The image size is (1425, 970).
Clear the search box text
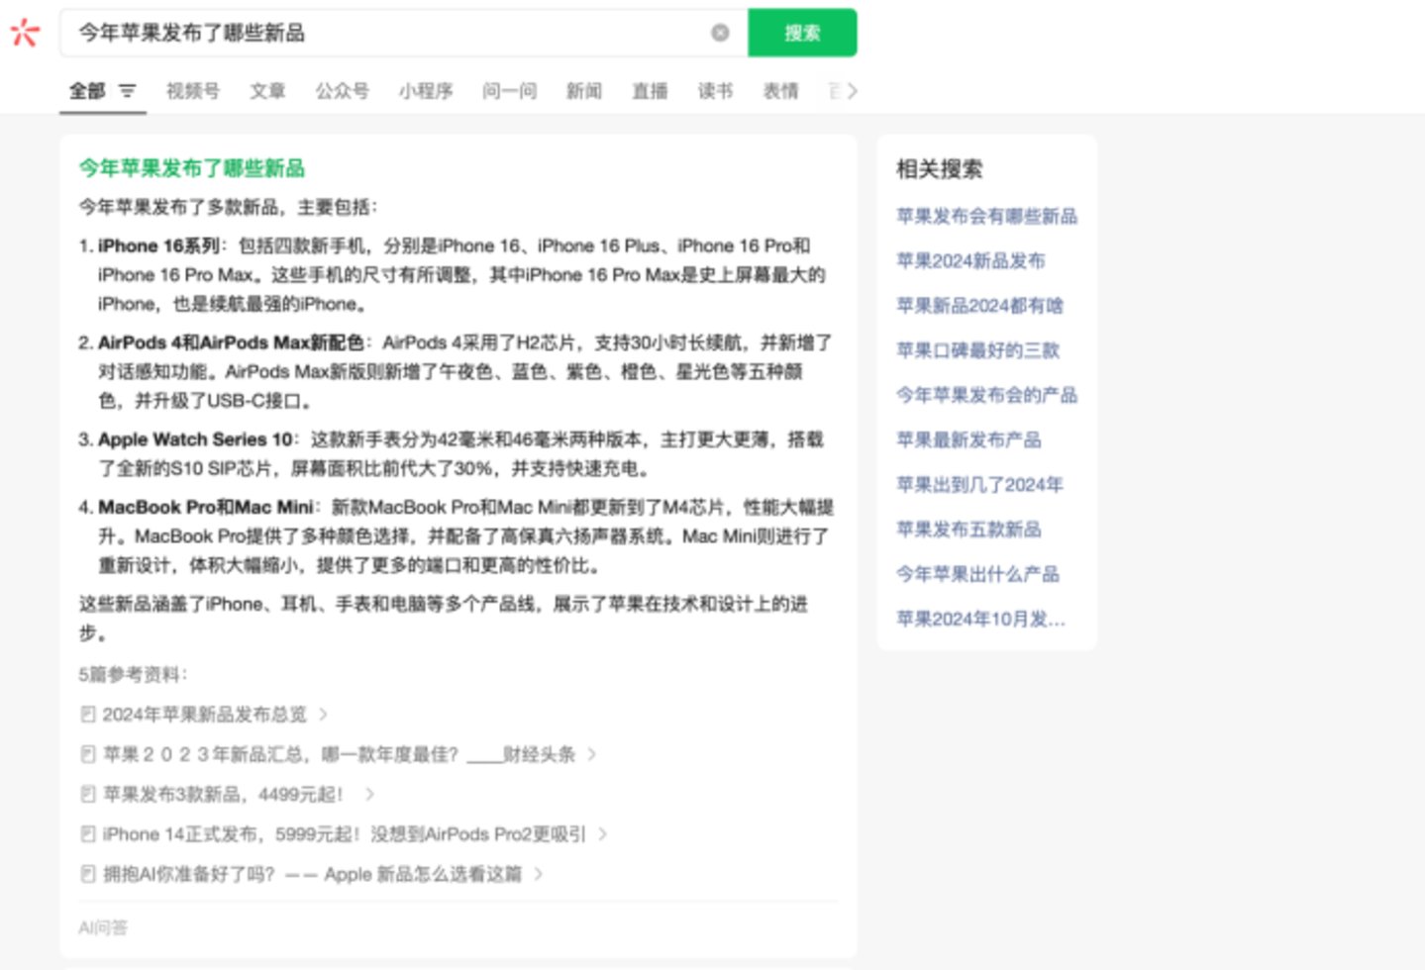[x=720, y=33]
